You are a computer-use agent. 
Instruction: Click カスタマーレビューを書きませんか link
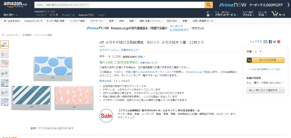(120, 50)
